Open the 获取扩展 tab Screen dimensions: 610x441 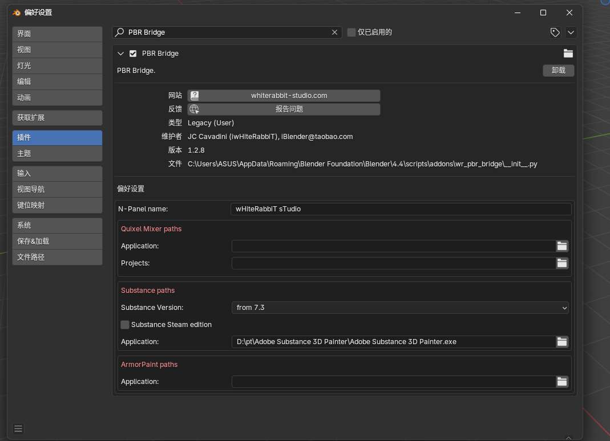point(57,118)
